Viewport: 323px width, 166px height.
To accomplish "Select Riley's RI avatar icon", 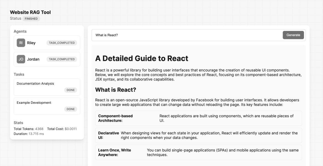I will tap(21, 43).
